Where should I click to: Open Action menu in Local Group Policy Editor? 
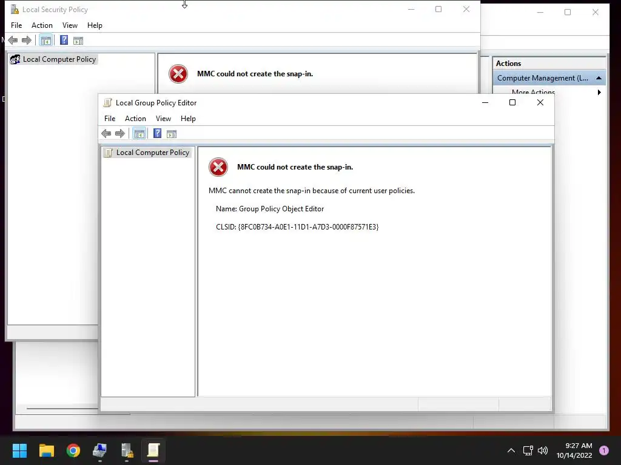click(135, 119)
